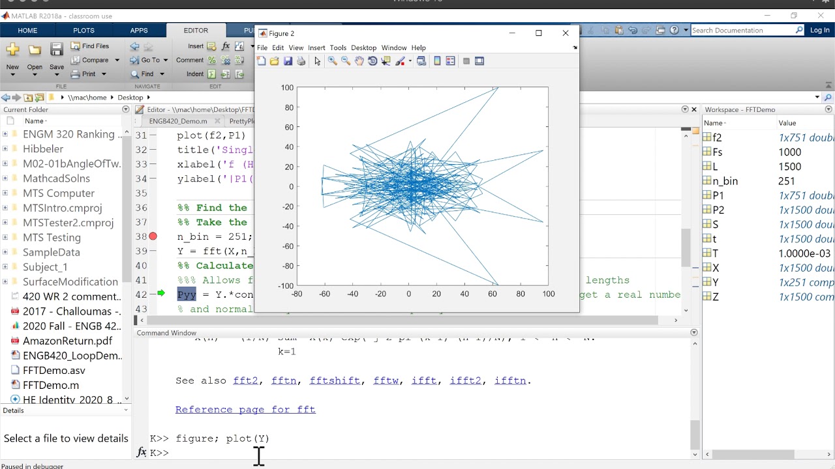Follow the fft2 link in Command Window
This screenshot has height=469, width=835.
(245, 380)
